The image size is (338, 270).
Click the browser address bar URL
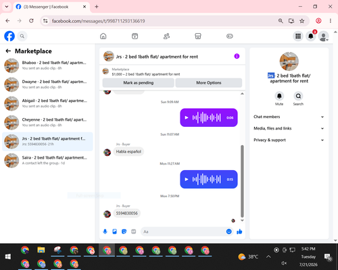[99, 21]
